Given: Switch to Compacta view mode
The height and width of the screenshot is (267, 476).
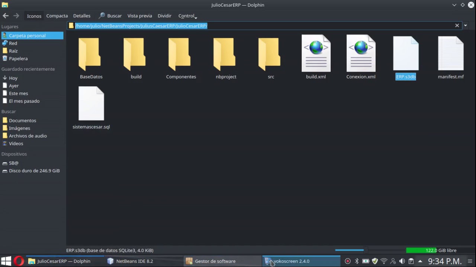Looking at the screenshot, I should coord(57,16).
